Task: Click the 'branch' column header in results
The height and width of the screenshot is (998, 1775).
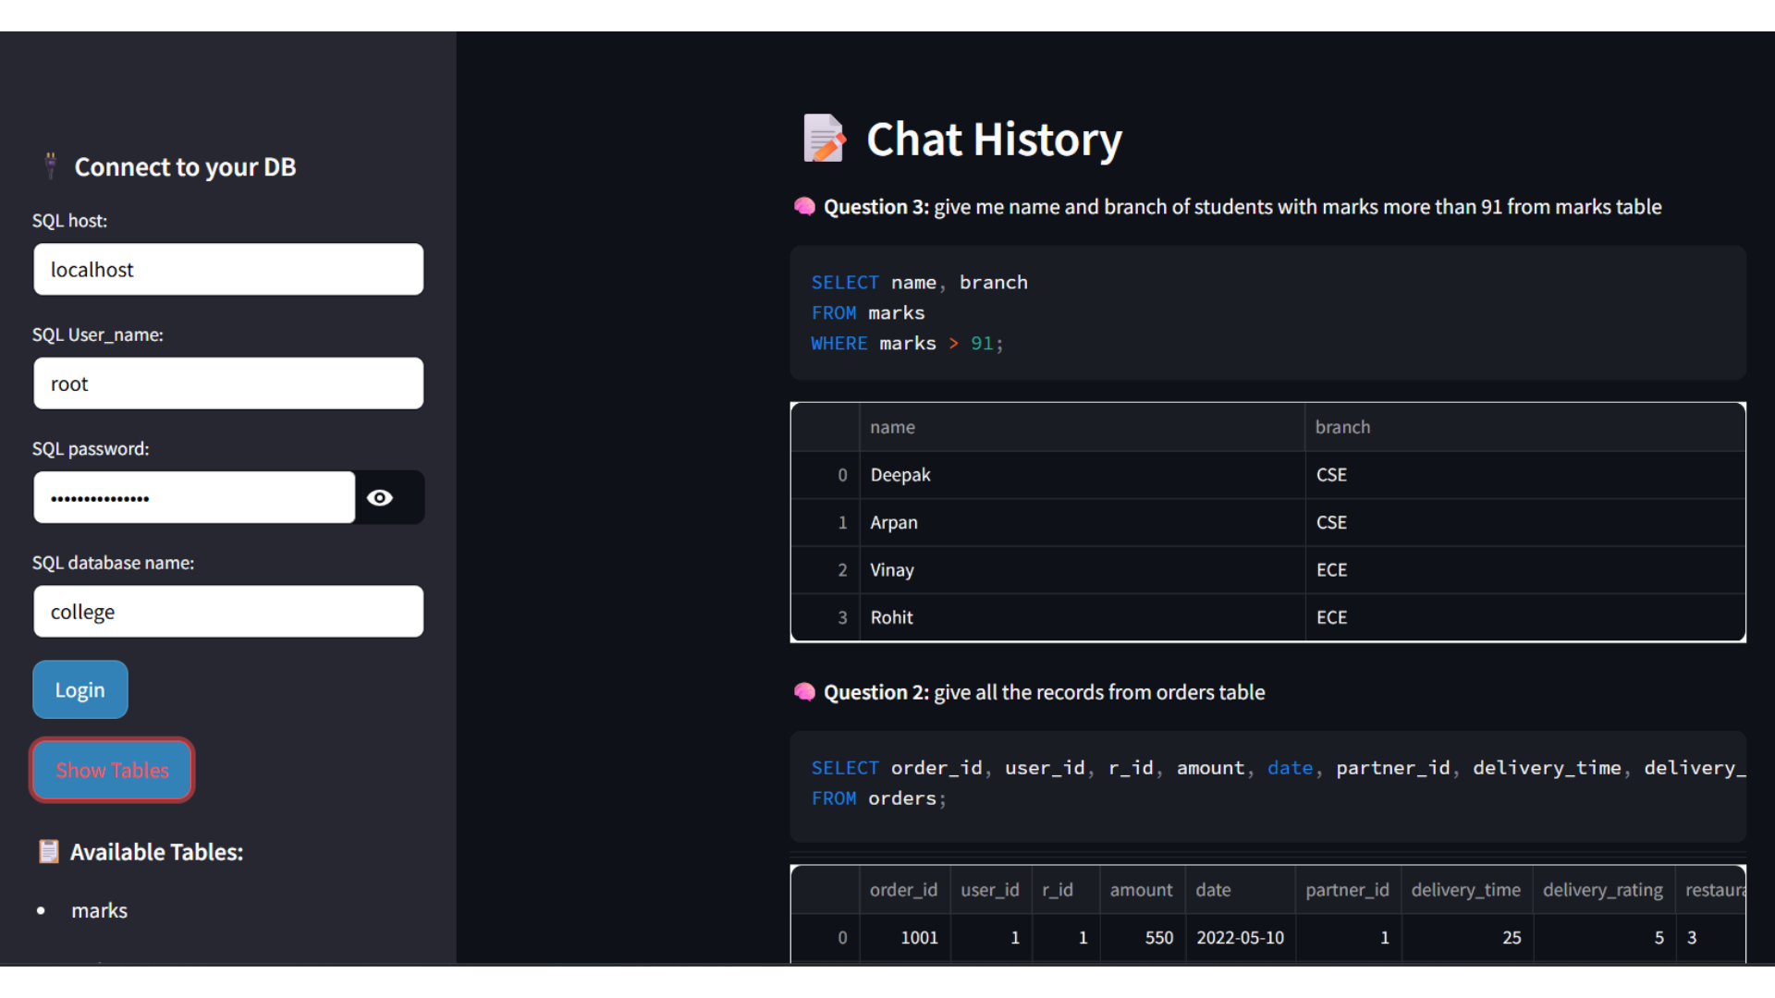Action: coord(1525,427)
